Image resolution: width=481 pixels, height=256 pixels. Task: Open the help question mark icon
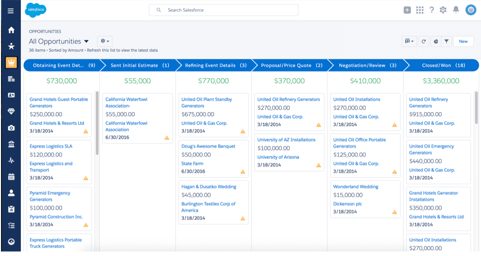coord(432,10)
